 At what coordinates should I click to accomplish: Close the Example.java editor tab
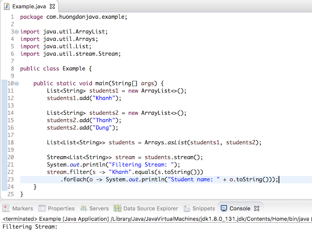coord(52,7)
